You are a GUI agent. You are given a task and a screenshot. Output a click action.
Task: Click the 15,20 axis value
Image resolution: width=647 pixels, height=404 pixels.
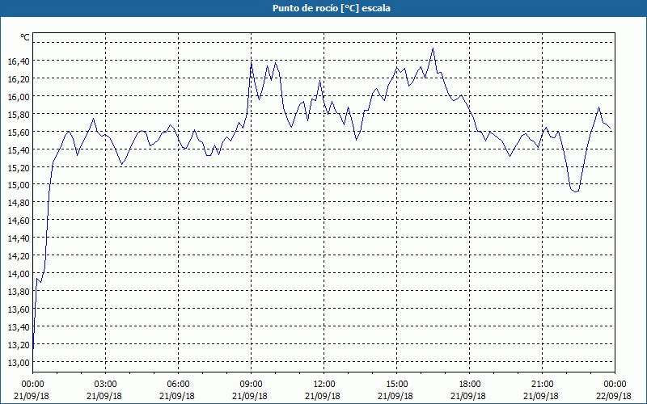(x=19, y=167)
